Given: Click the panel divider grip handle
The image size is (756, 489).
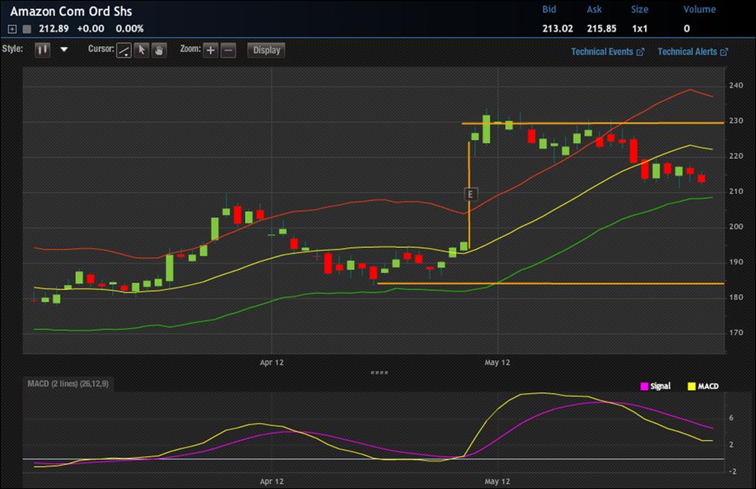Looking at the screenshot, I should coord(379,372).
